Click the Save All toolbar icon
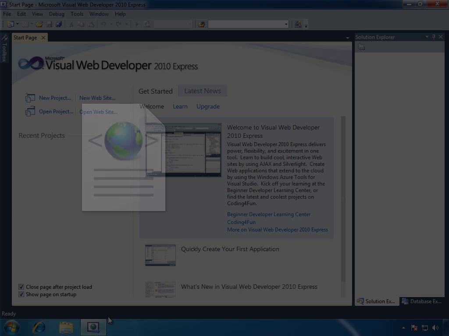This screenshot has width=449, height=336. pos(59,24)
